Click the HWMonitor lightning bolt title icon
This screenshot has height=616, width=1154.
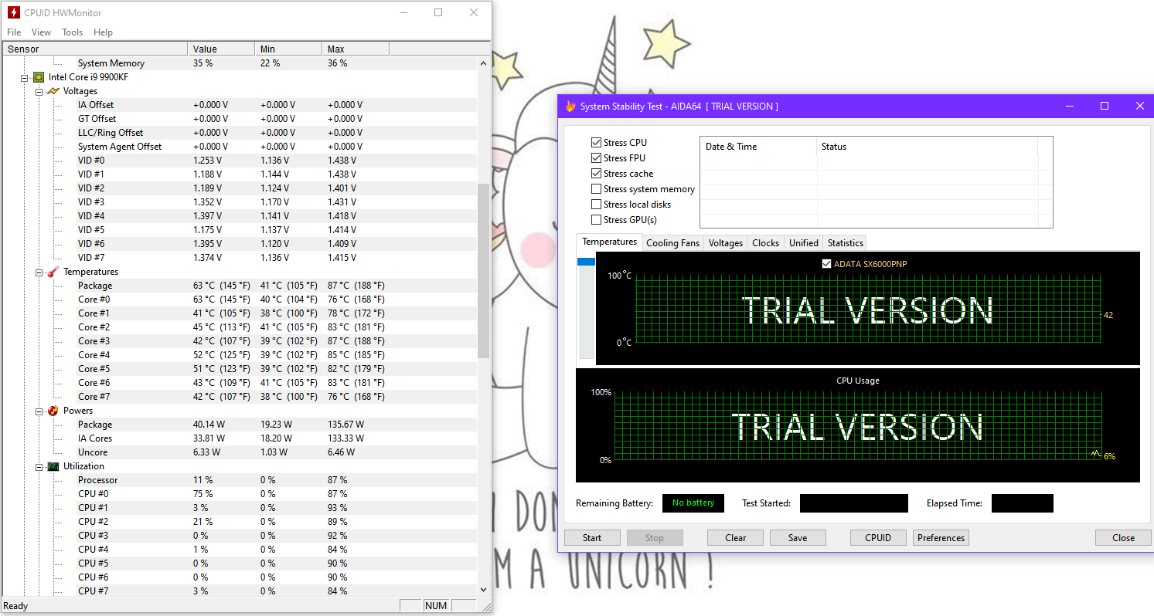pyautogui.click(x=14, y=12)
